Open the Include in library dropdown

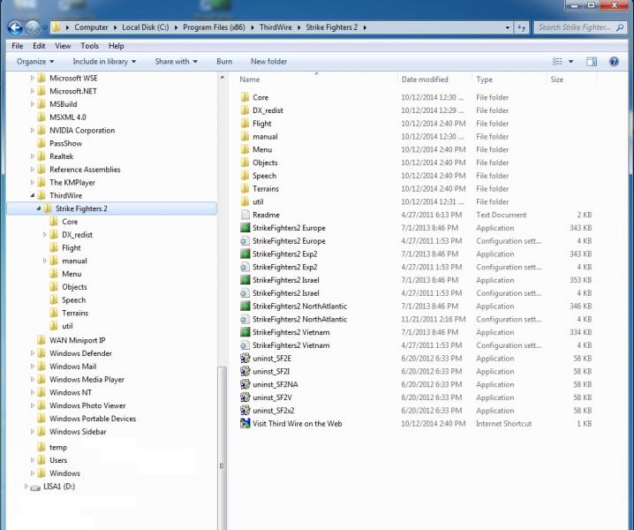pyautogui.click(x=104, y=62)
